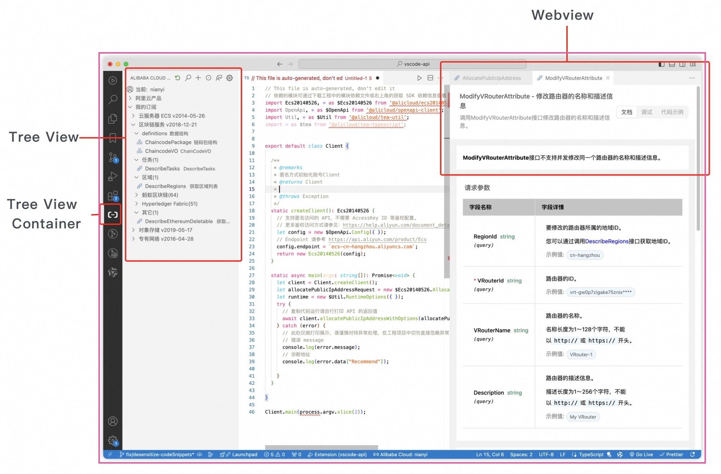The height and width of the screenshot is (474, 721).
Task: Open settings gear in the Alibaba Cloud panel
Action: (x=229, y=78)
